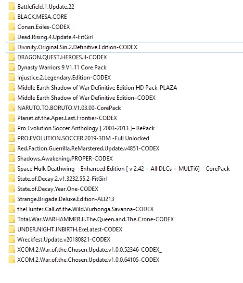
Task: Select Divinity.Original.Sin.2.Definitive.Edition-CODEX folder name
Action: tap(77, 47)
